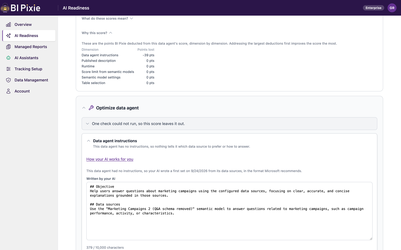Open the GR user avatar menu
Screen dimensions: 401x250
392,8
